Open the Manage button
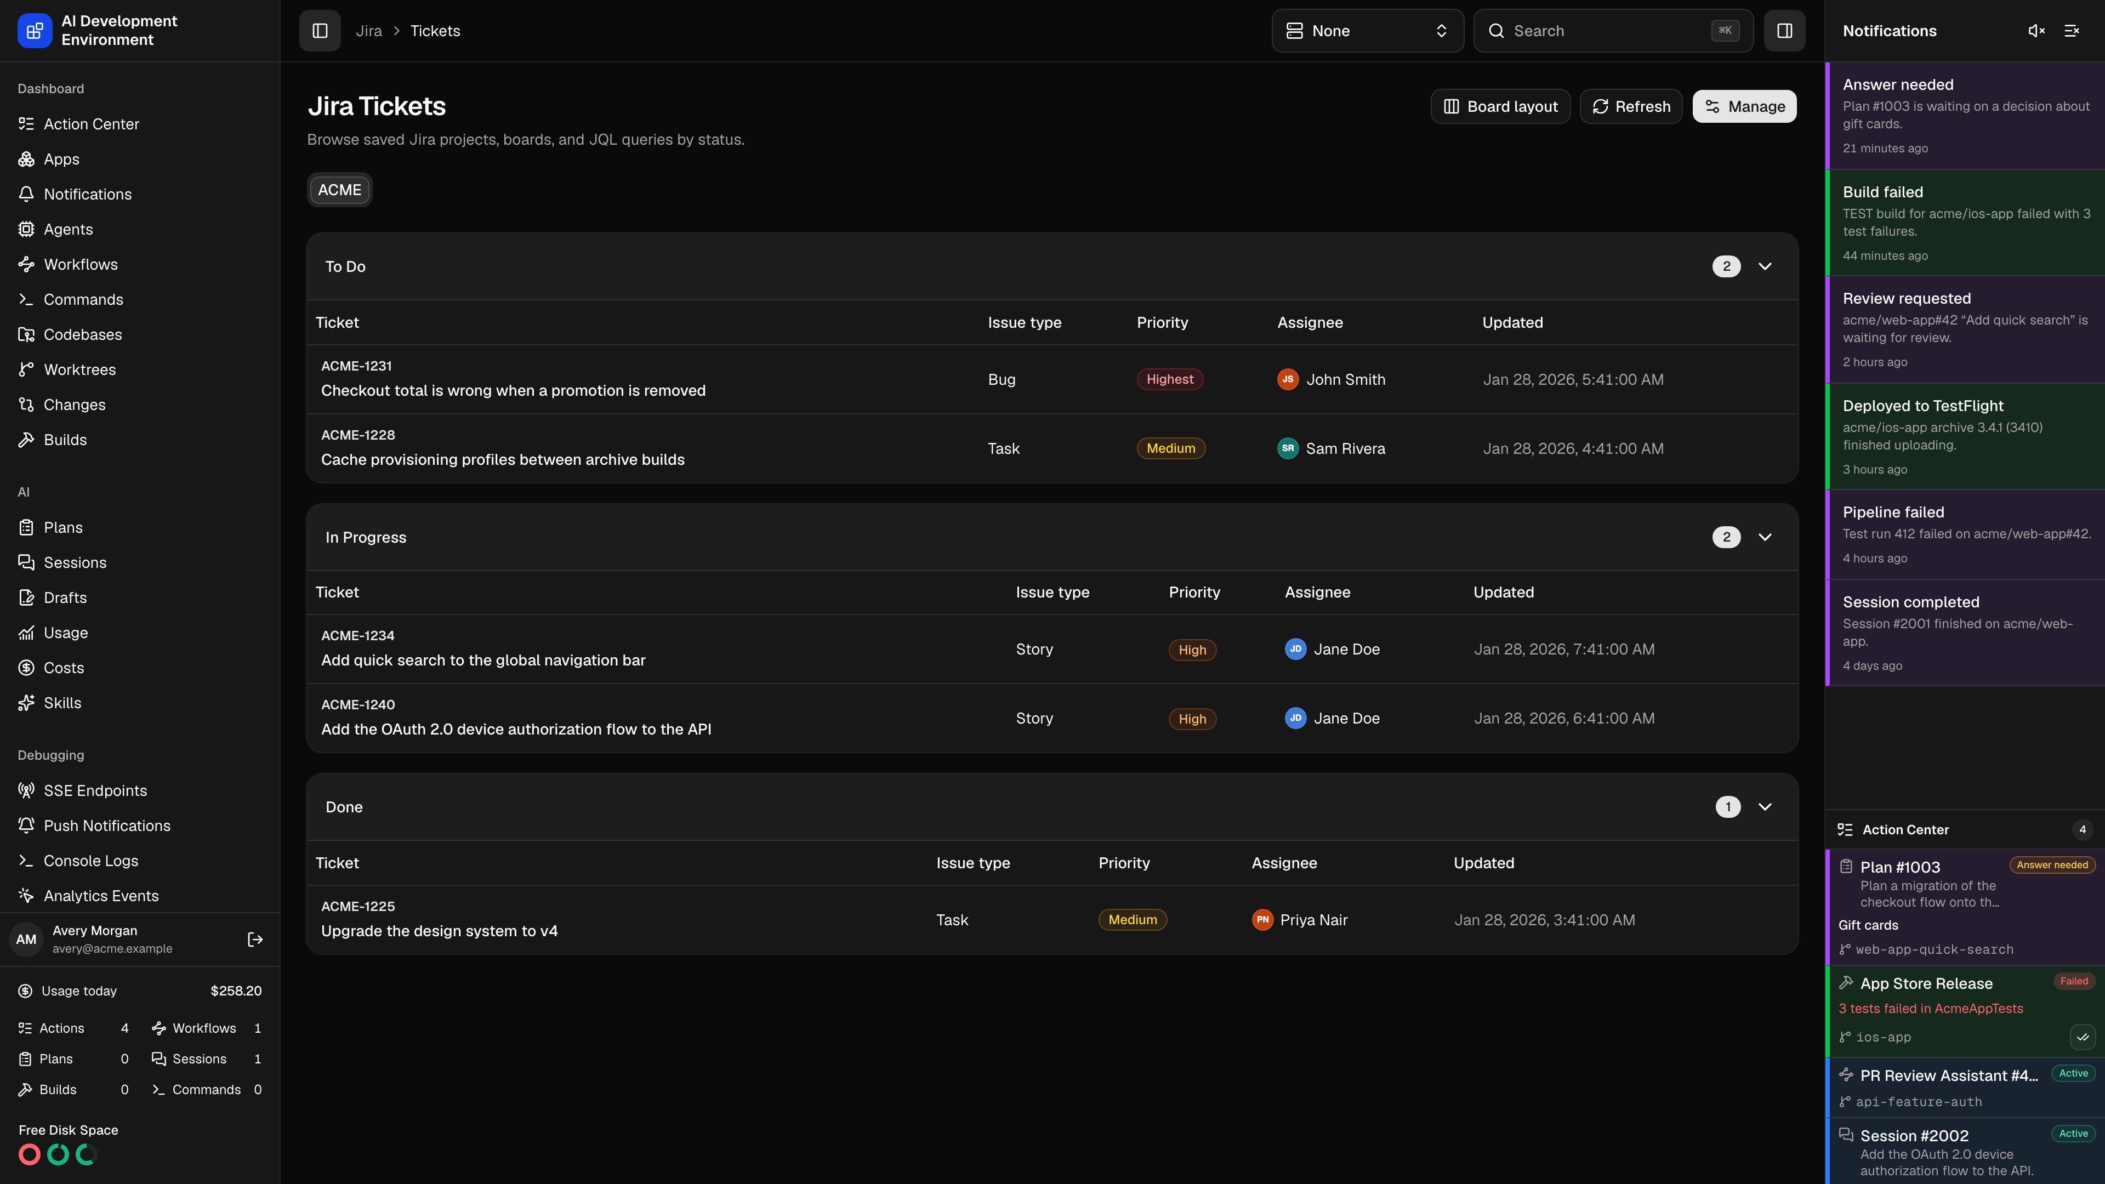2105x1184 pixels. 1744,106
